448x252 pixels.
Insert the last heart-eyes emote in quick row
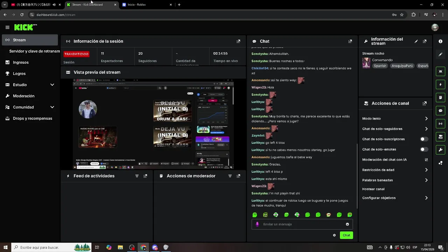point(350,215)
